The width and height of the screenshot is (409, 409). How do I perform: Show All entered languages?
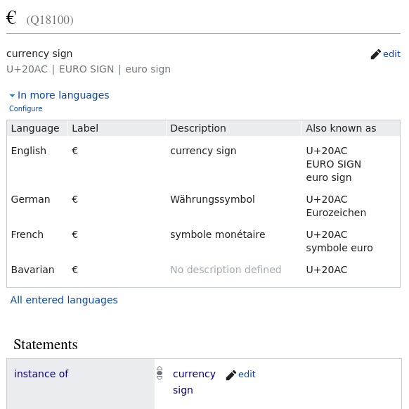tap(64, 300)
